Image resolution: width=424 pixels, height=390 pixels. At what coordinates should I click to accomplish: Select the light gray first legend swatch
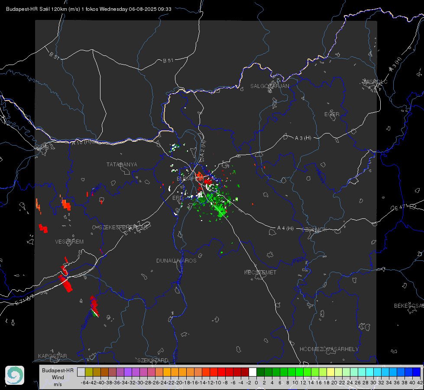point(81,372)
